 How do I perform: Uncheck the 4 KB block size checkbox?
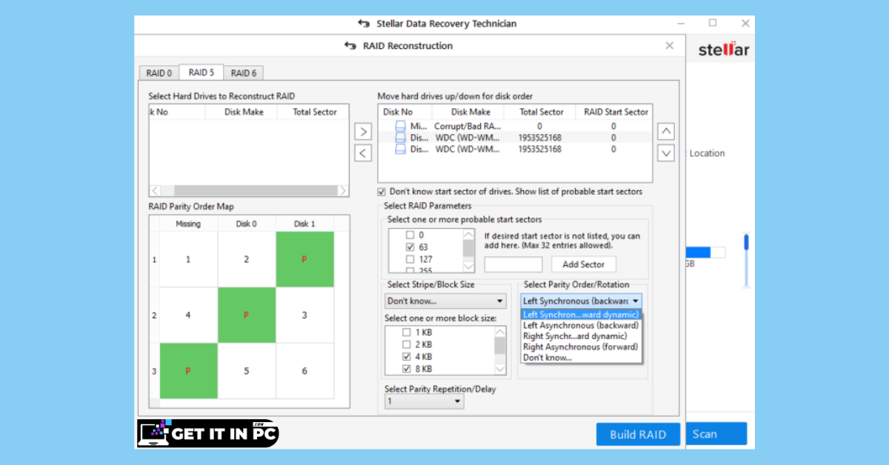tap(406, 357)
